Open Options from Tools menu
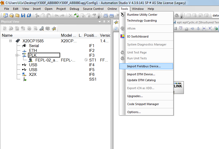This screenshot has height=149, width=219. pos(146,112)
